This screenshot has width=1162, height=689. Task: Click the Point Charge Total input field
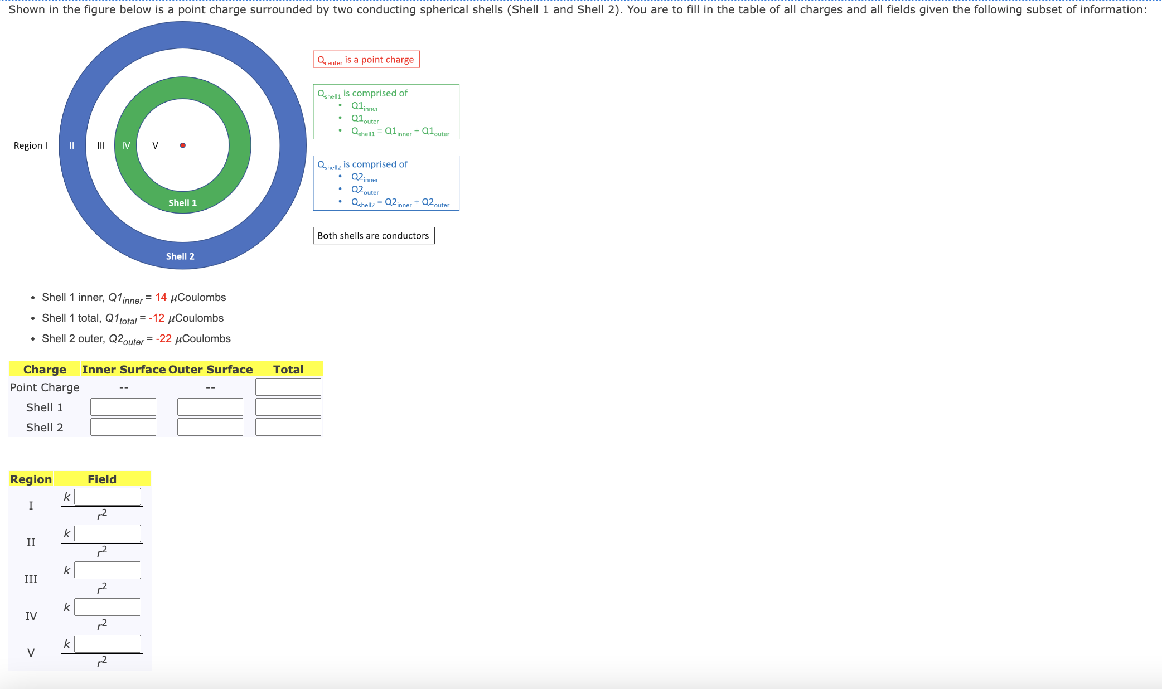tap(288, 387)
